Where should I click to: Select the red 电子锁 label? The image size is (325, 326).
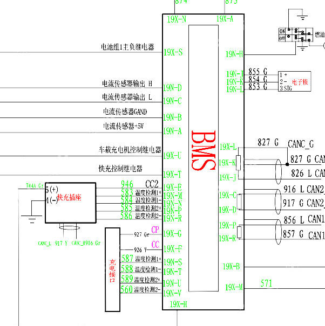tap(300, 82)
